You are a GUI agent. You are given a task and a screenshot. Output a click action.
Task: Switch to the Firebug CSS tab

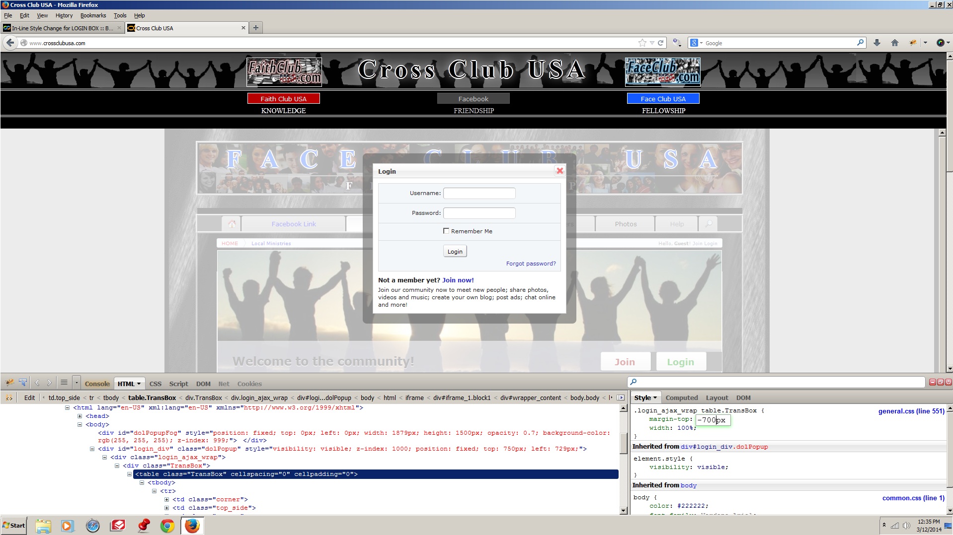pos(156,384)
